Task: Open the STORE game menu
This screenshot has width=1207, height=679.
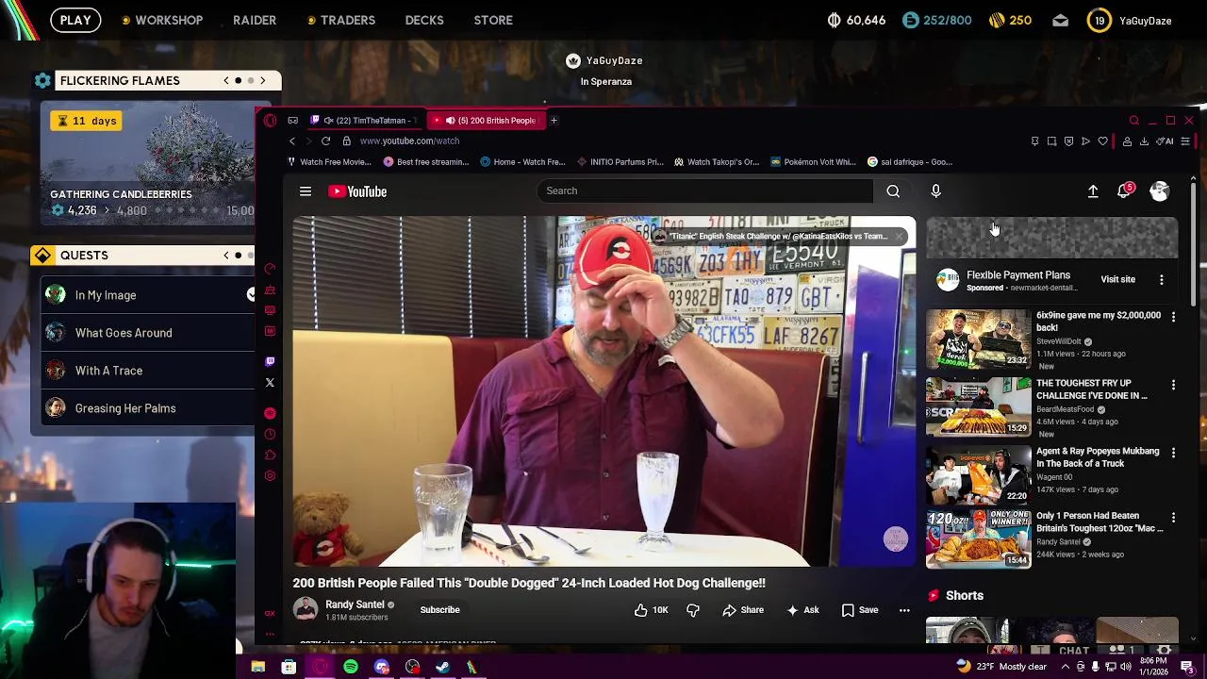Action: 493,20
